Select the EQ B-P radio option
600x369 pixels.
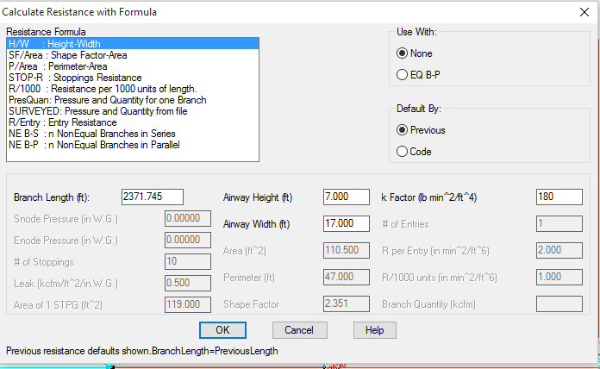point(403,75)
